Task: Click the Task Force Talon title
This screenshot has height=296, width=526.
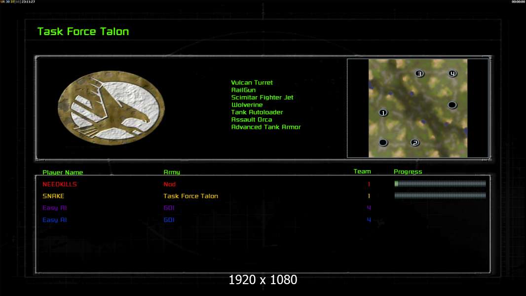Action: tap(83, 32)
